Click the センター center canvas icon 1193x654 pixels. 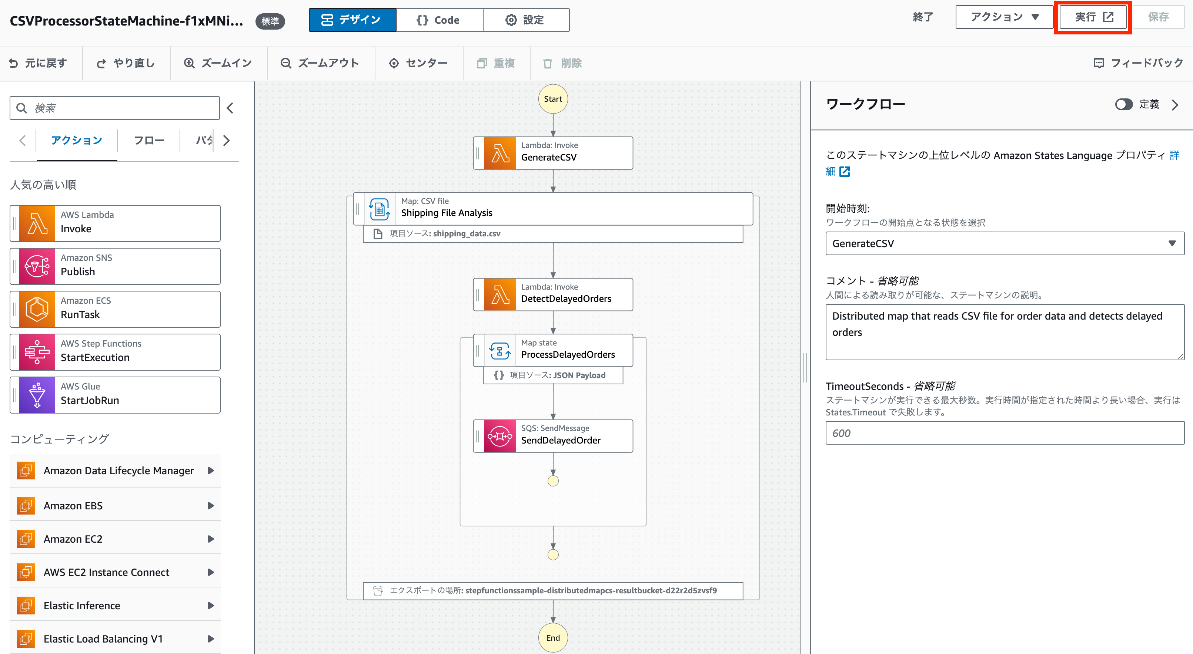click(x=394, y=63)
